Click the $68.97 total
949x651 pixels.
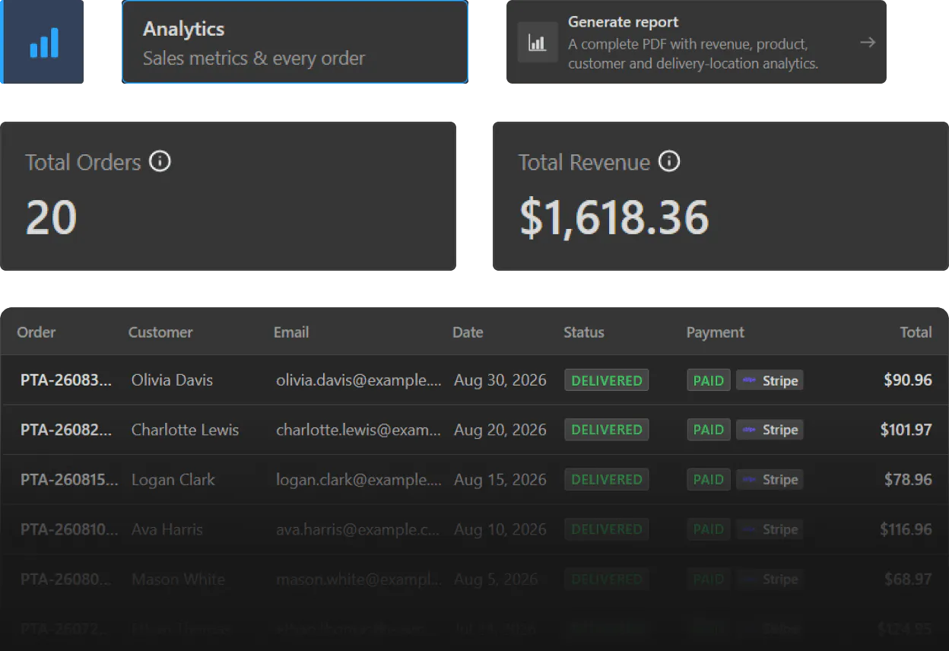click(x=908, y=580)
